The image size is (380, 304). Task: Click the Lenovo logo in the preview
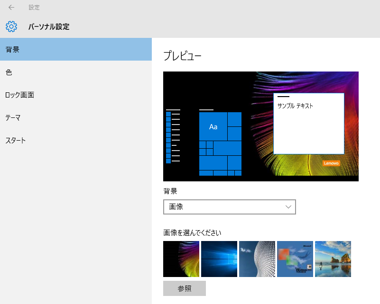coord(331,163)
